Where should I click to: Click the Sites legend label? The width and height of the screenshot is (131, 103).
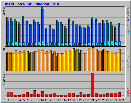pos(128,67)
